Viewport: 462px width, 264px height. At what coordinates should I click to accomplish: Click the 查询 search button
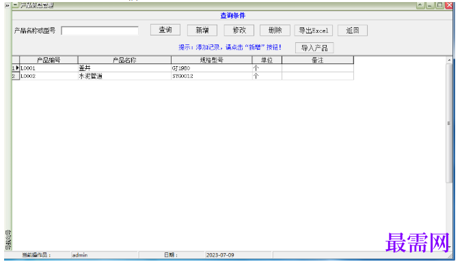pyautogui.click(x=165, y=30)
